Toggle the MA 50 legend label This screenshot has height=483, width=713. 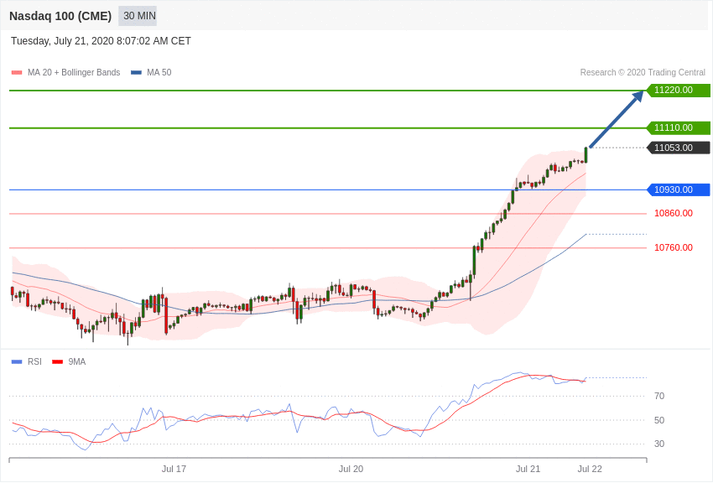tap(159, 73)
